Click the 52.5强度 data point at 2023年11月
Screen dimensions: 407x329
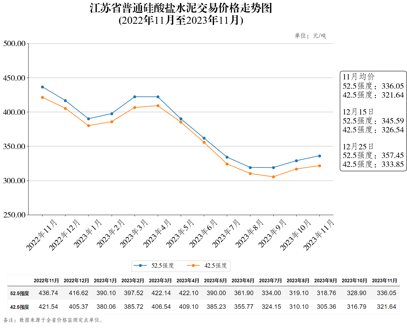click(x=319, y=156)
